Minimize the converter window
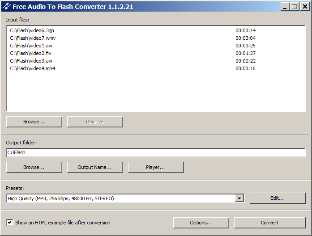This screenshot has width=312, height=236. click(x=285, y=7)
